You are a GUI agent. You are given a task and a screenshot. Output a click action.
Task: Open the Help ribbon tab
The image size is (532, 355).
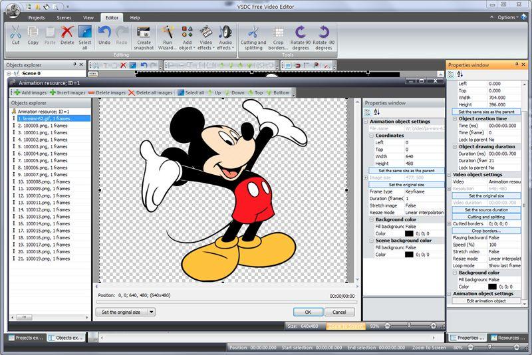(135, 18)
